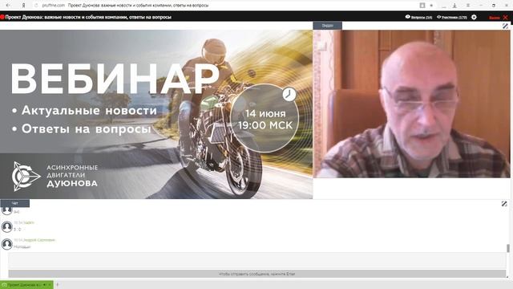Exit the webinar via red Выход link
513x289 pixels.
[494, 18]
